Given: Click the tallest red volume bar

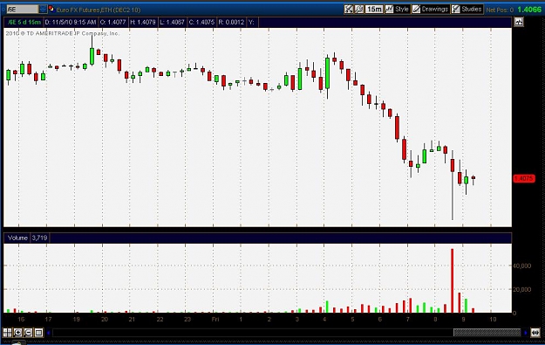Looking at the screenshot, I should (x=453, y=280).
